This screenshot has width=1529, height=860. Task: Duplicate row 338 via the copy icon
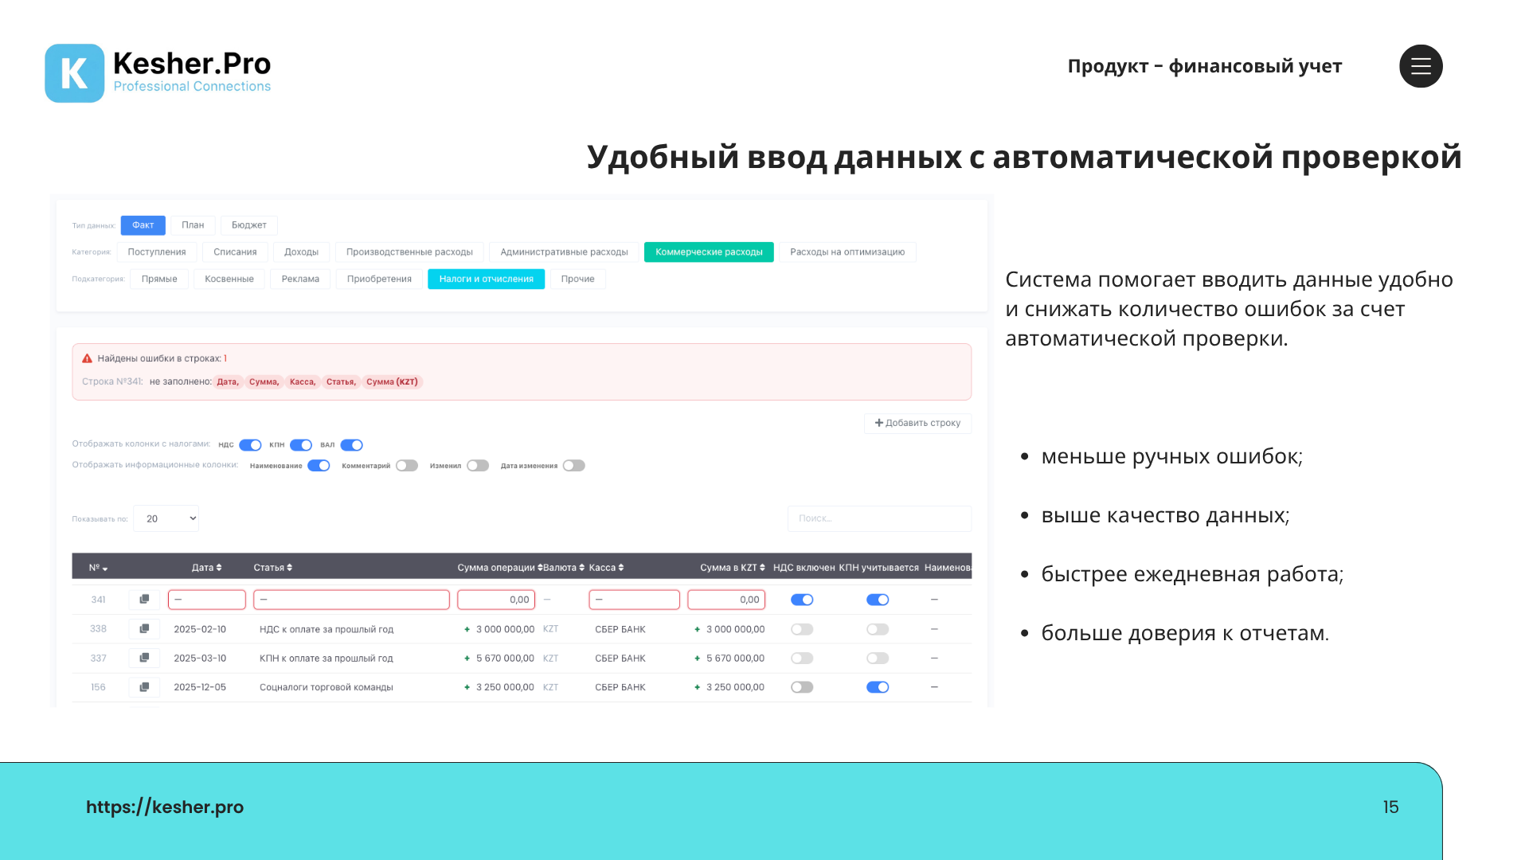pos(144,629)
